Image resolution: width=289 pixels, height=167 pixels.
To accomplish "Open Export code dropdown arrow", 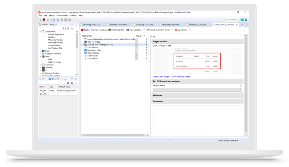I will click(x=190, y=30).
